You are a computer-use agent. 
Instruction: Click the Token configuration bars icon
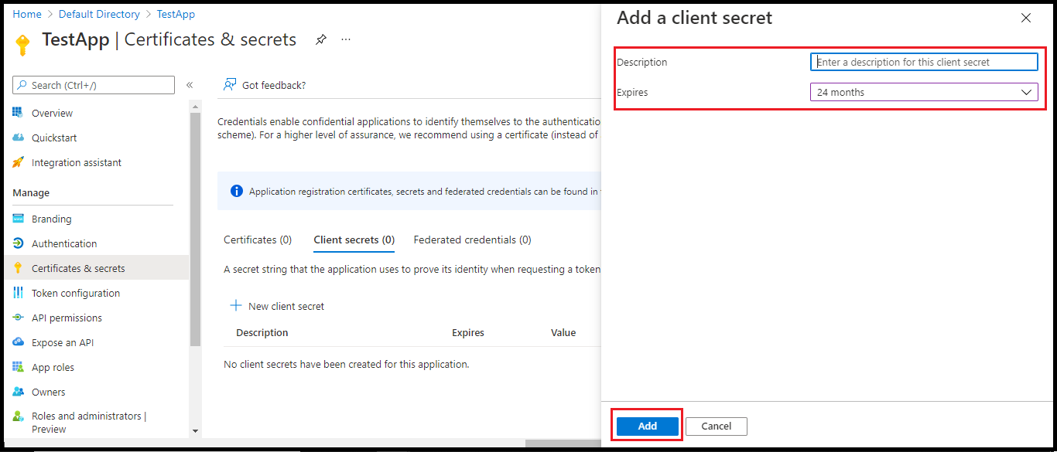point(18,293)
